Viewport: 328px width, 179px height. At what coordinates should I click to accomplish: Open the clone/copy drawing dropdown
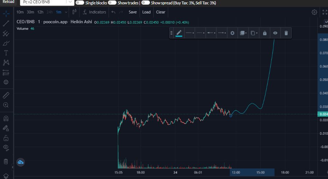pyautogui.click(x=254, y=33)
